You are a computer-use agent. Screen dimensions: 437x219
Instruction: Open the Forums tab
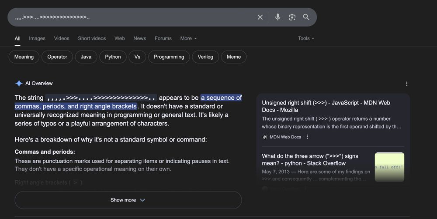(x=163, y=38)
